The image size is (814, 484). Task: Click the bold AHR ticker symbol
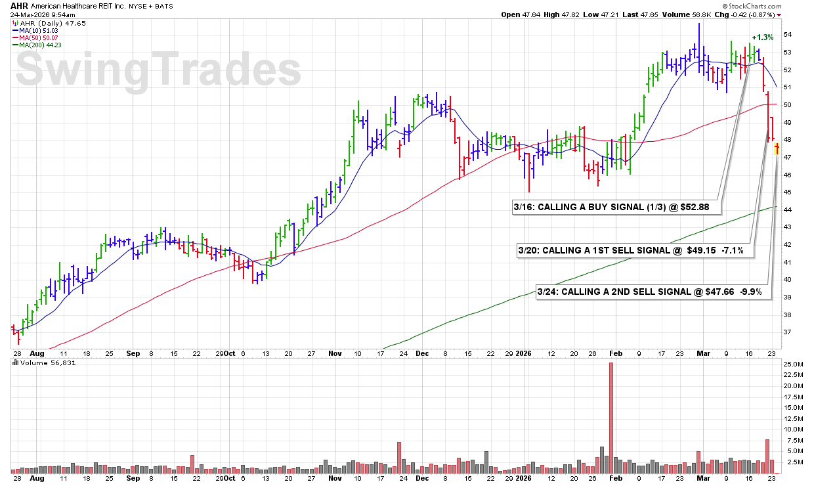(x=19, y=5)
